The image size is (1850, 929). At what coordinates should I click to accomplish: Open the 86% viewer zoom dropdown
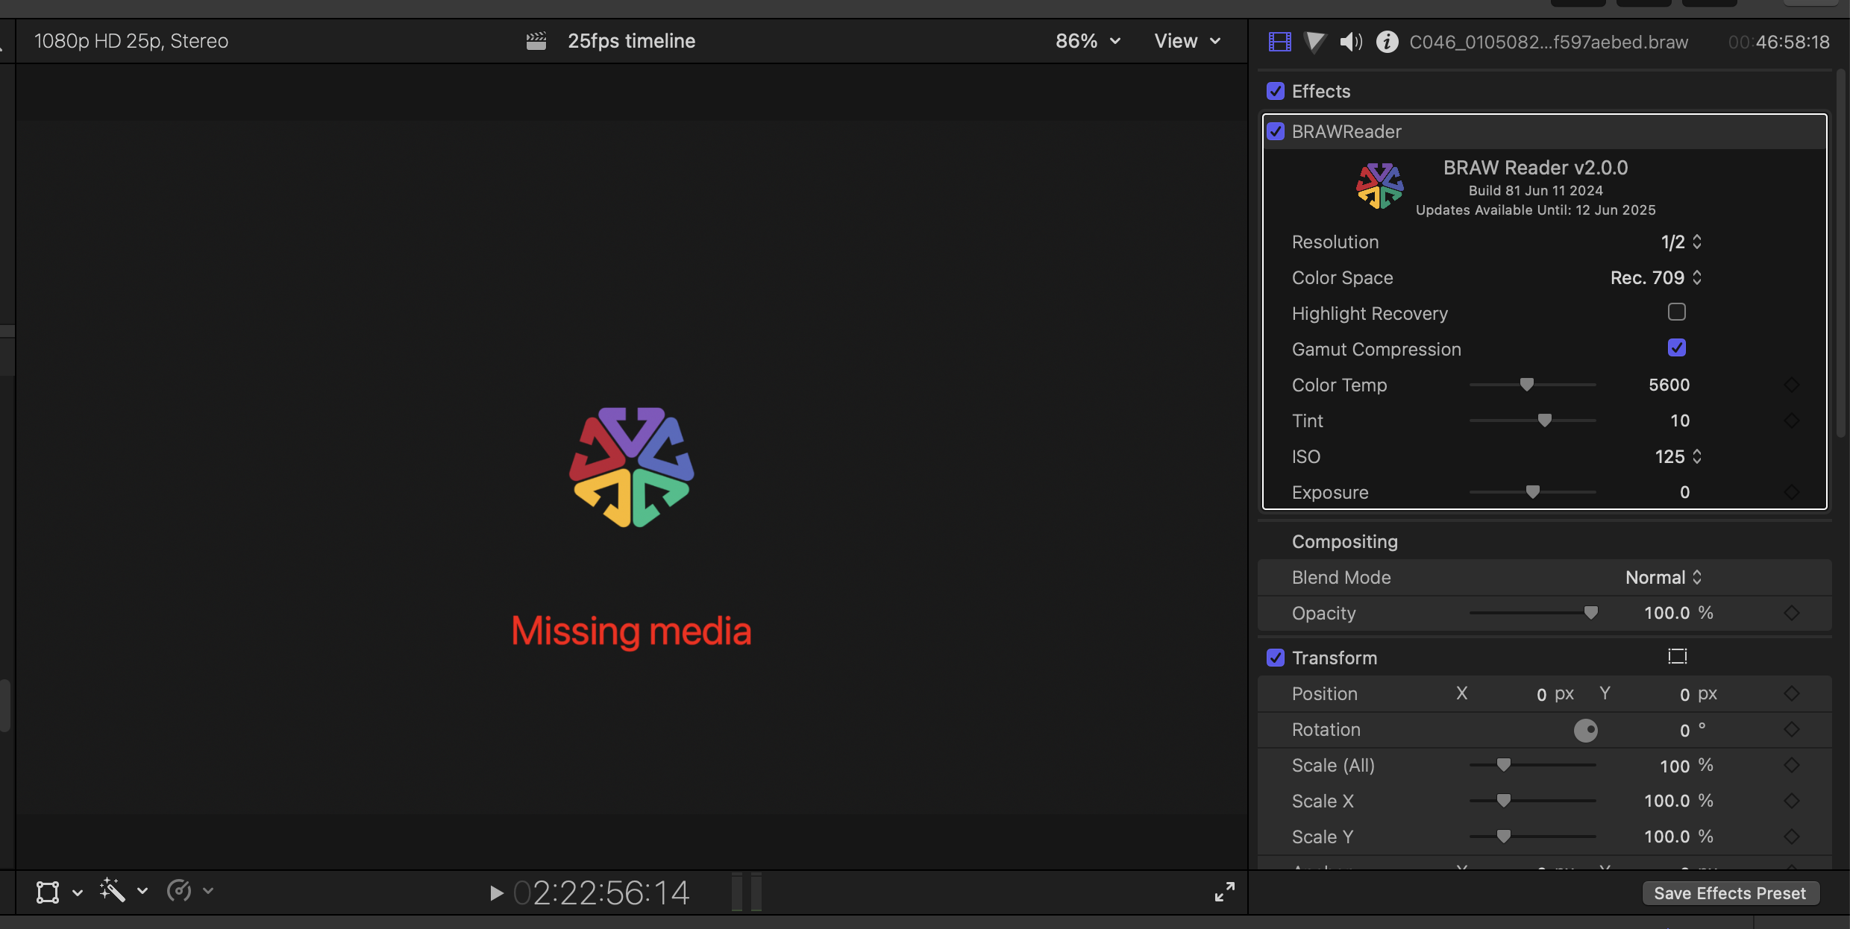pos(1088,41)
